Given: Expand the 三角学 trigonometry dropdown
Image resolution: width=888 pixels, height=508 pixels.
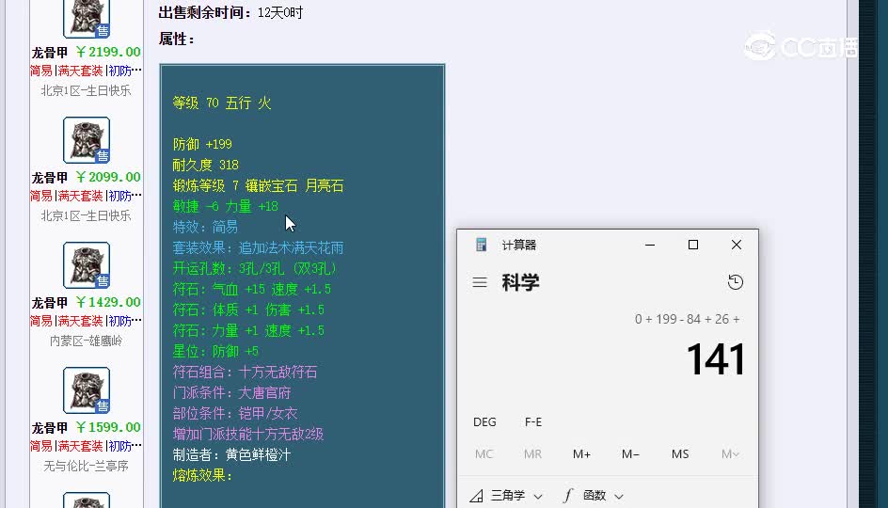Looking at the screenshot, I should pyautogui.click(x=506, y=496).
